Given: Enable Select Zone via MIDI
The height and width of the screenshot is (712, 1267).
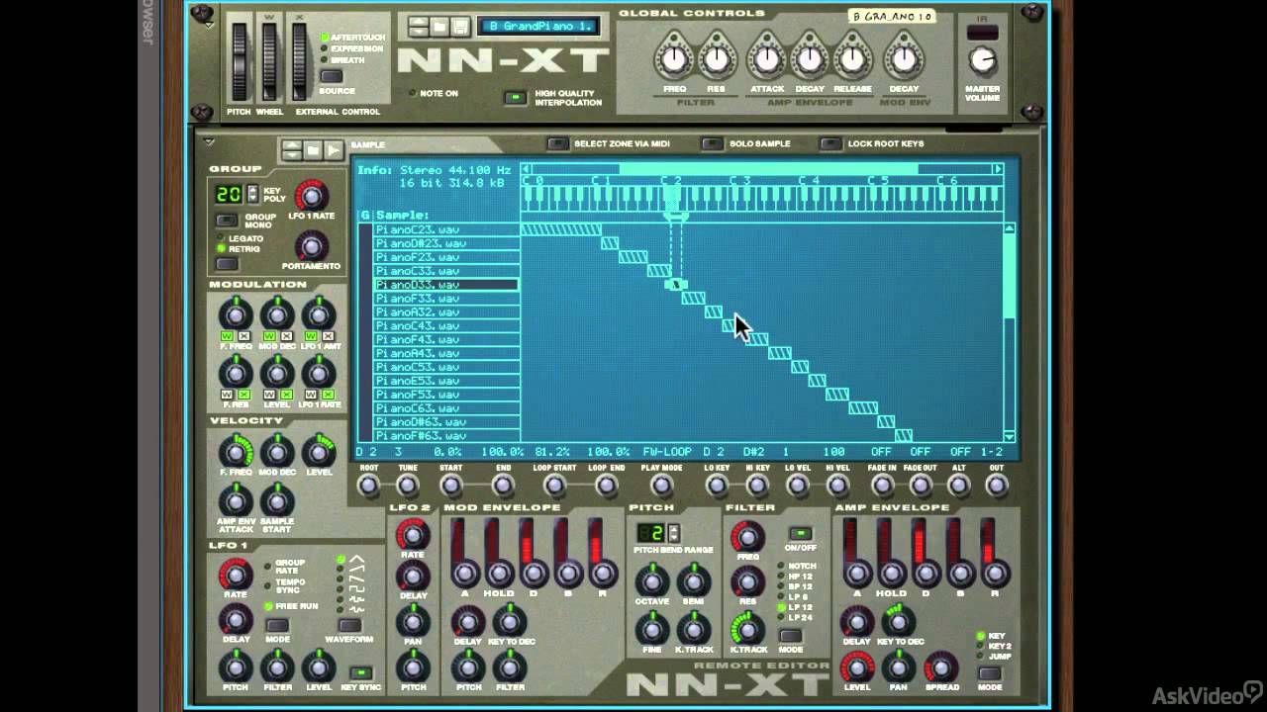Looking at the screenshot, I should (x=558, y=143).
